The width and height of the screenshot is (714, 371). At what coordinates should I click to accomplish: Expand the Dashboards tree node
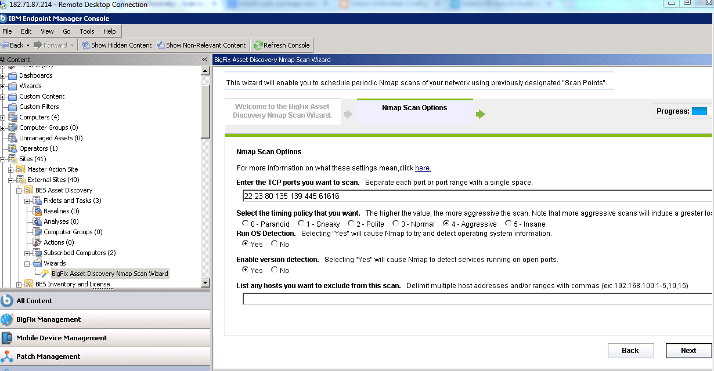click(x=3, y=75)
